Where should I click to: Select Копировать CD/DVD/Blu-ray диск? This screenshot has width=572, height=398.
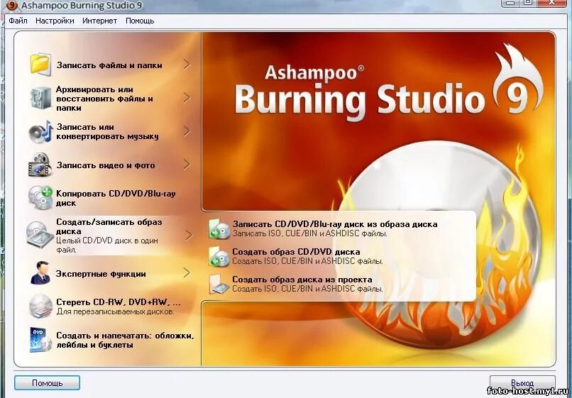(x=116, y=198)
